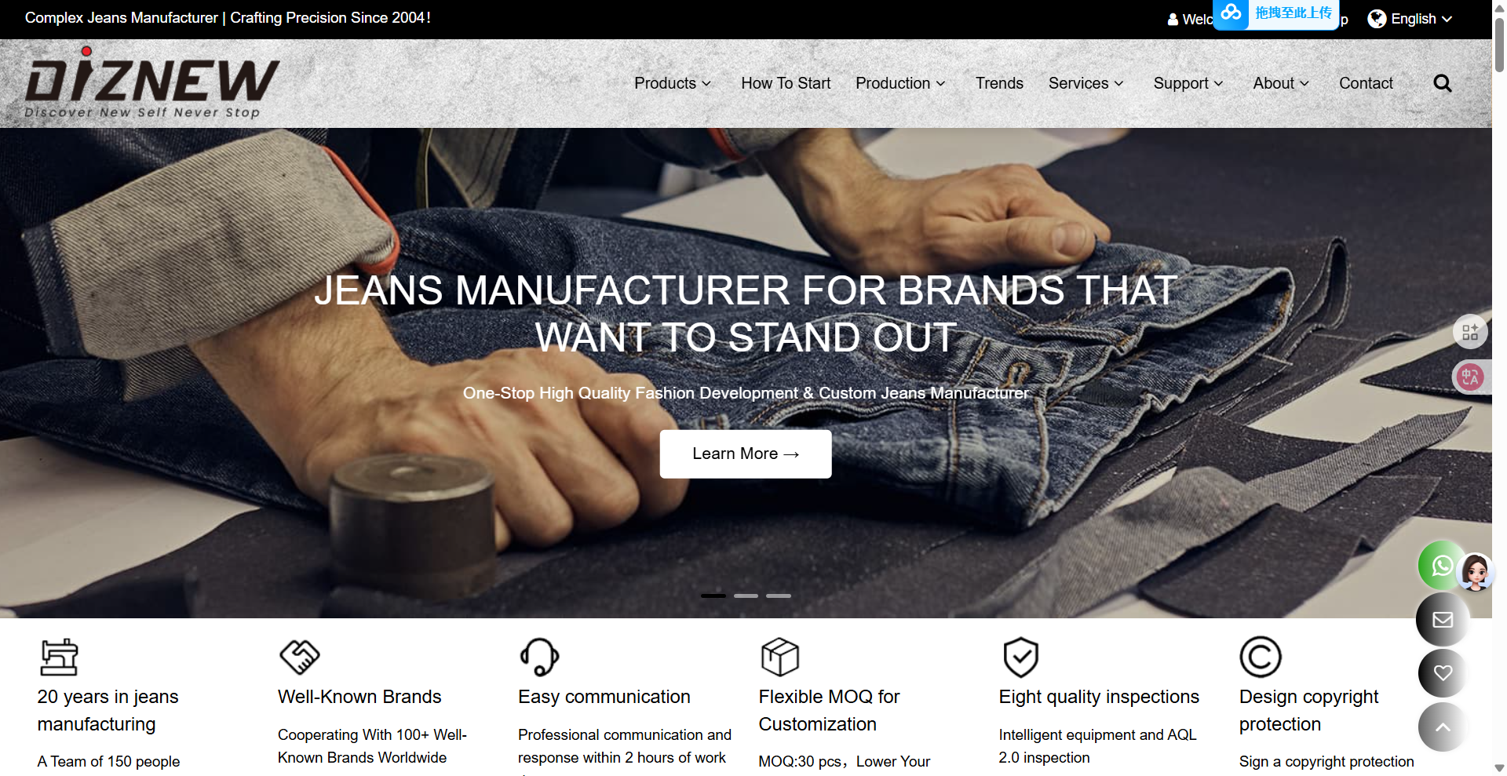Image resolution: width=1507 pixels, height=776 pixels.
Task: Select the third carousel slide indicator
Action: [779, 596]
